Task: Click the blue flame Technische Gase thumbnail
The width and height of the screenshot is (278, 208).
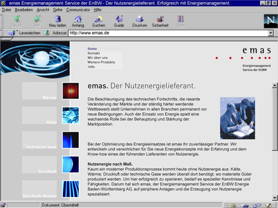Action: [x=70, y=140]
